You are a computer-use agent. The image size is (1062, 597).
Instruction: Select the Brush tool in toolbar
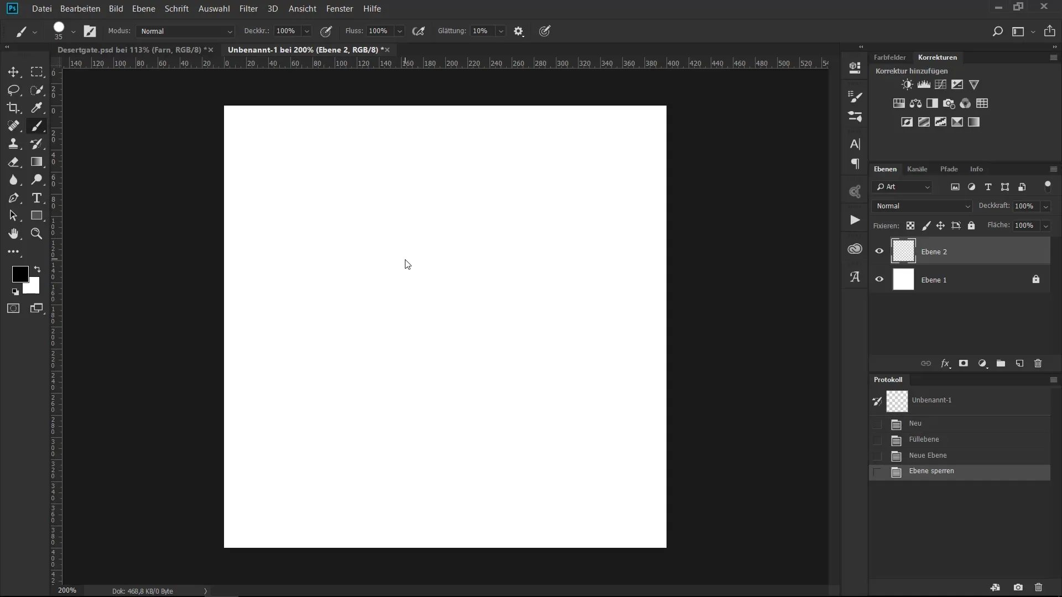click(37, 126)
